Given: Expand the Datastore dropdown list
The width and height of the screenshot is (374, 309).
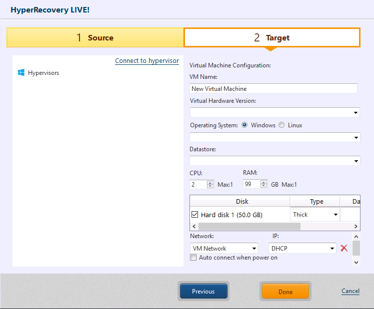Looking at the screenshot, I should [x=274, y=161].
